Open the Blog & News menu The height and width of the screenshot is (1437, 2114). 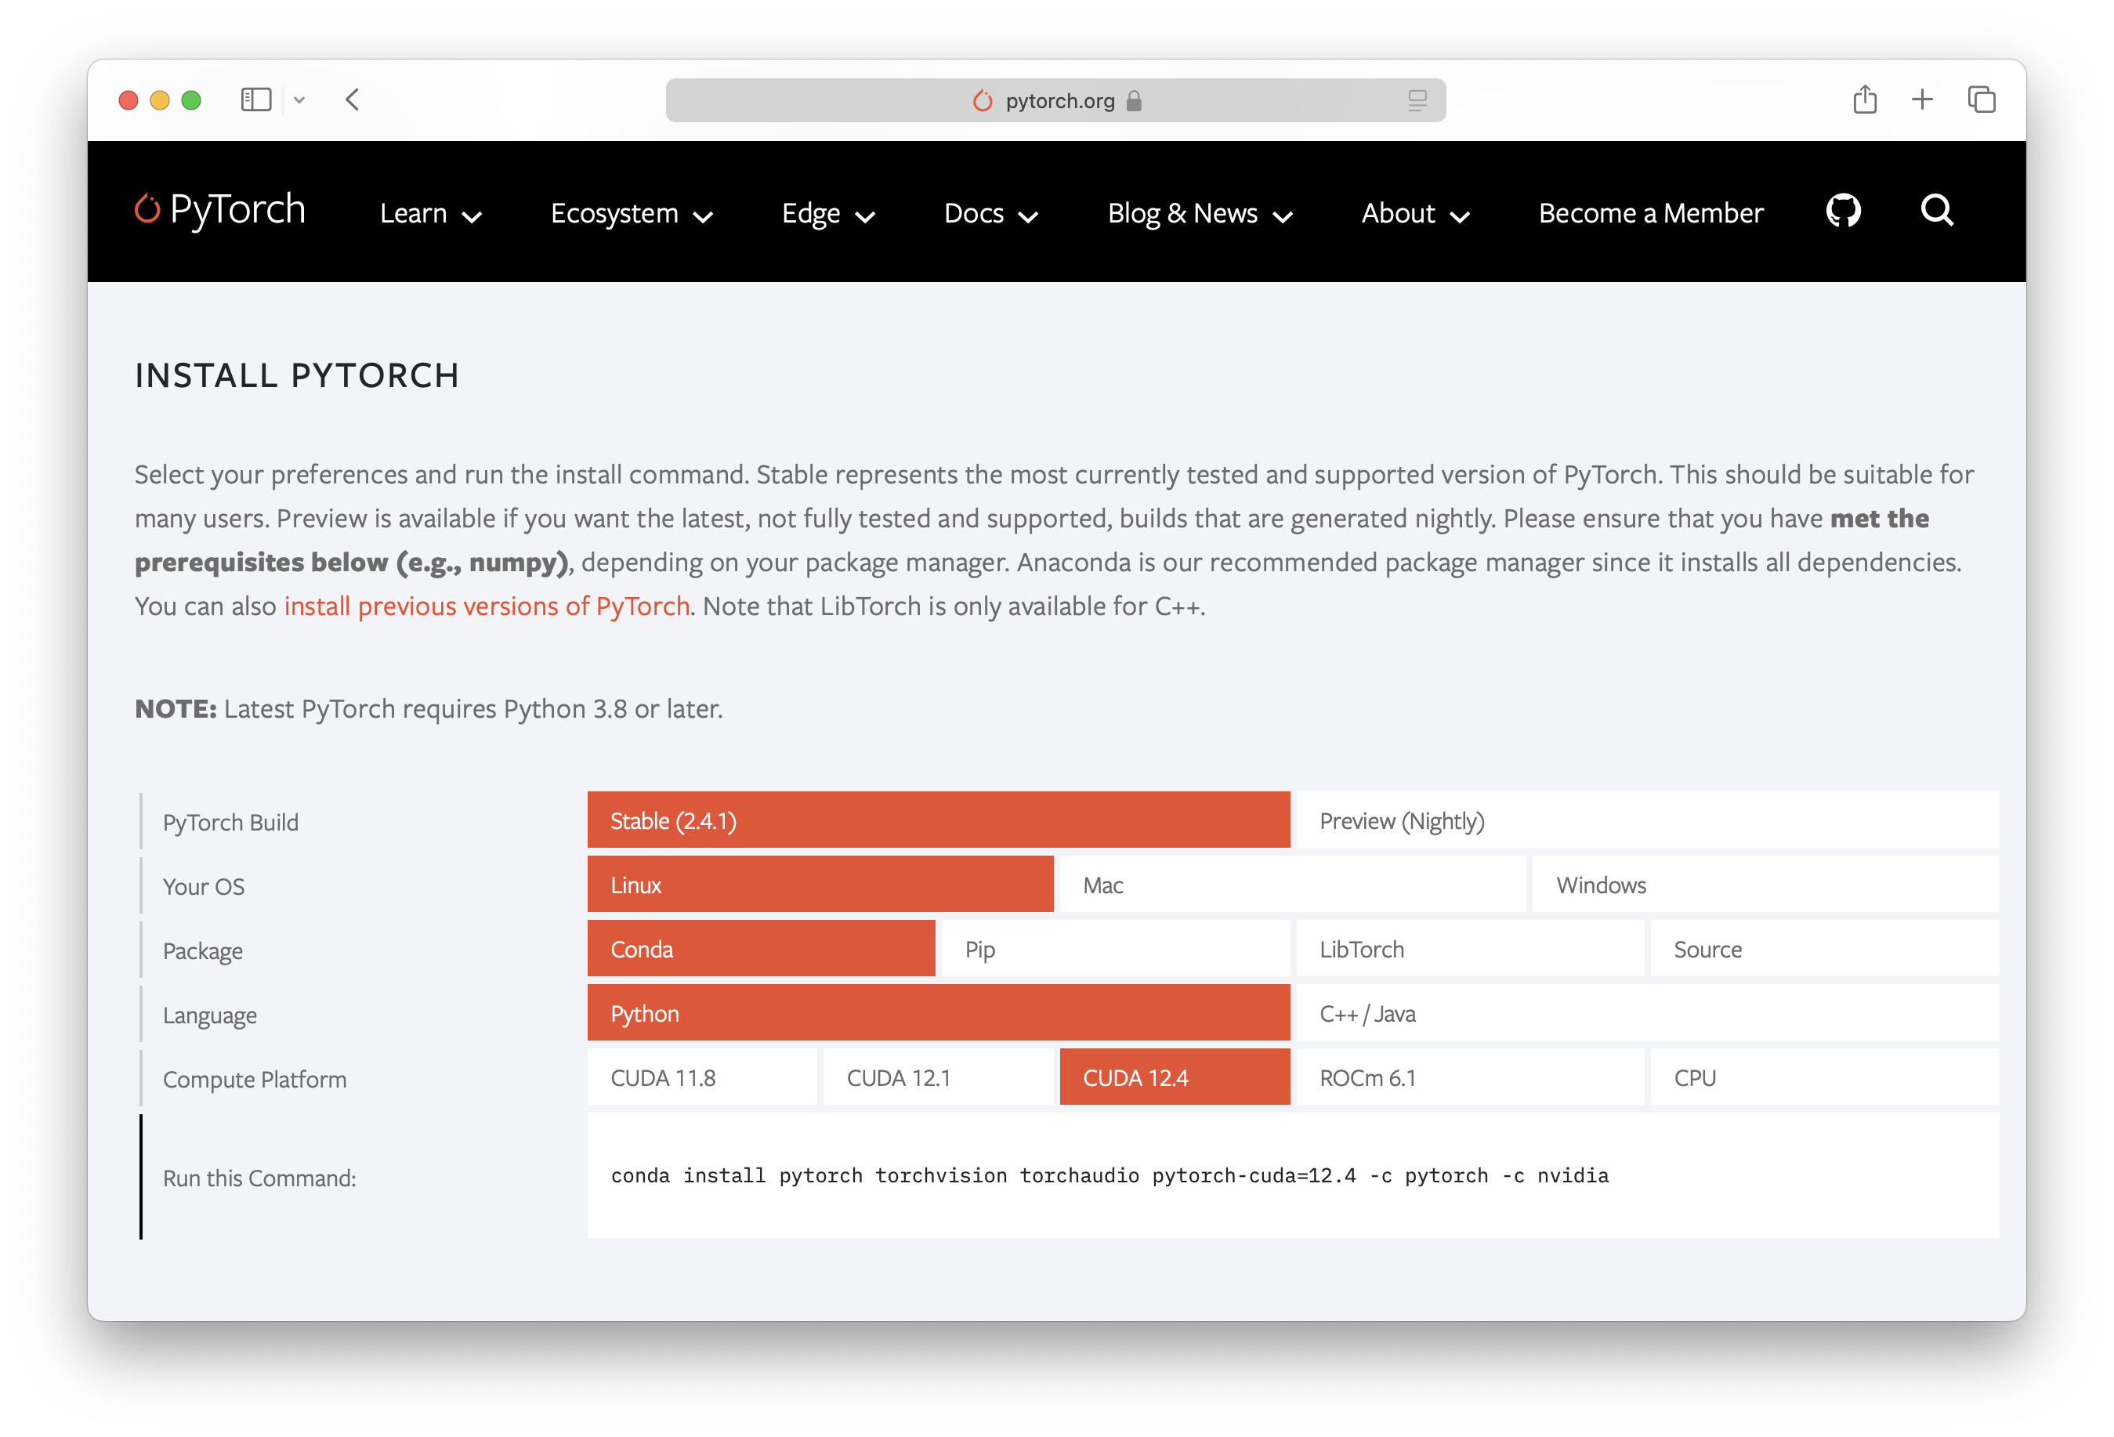point(1199,213)
